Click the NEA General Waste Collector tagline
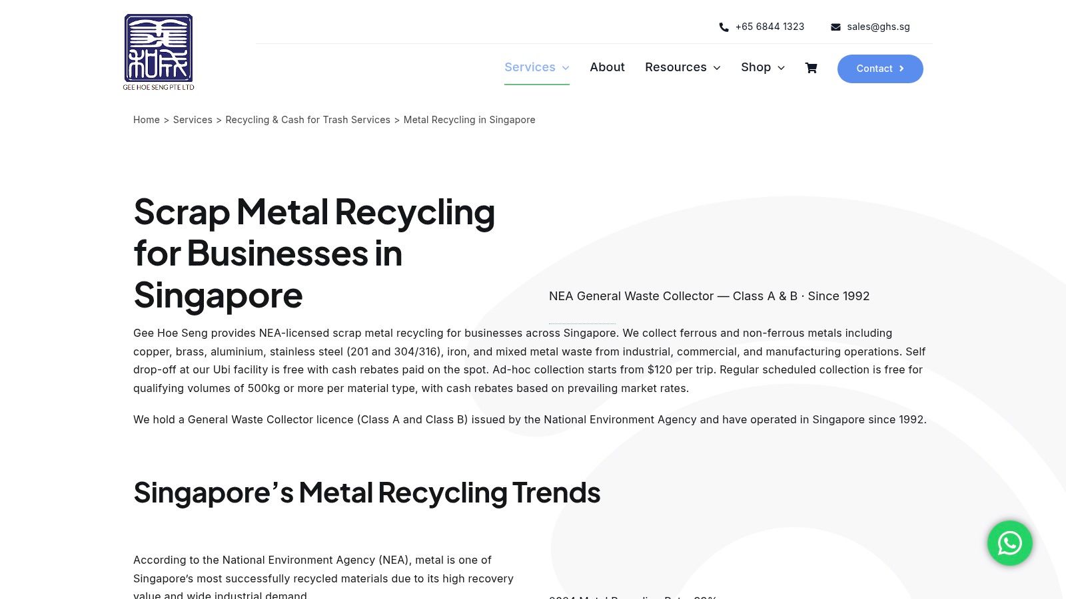Screen dimensions: 1066x599 pos(709,296)
